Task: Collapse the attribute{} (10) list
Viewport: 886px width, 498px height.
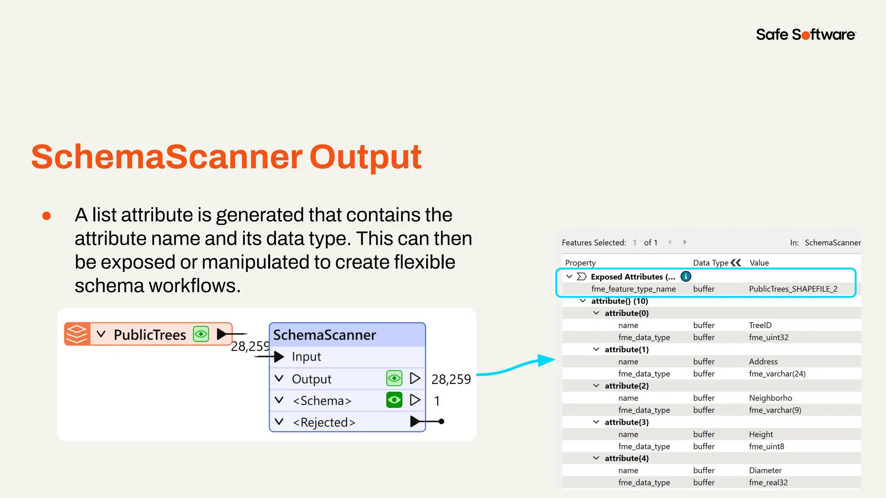Action: pos(583,301)
